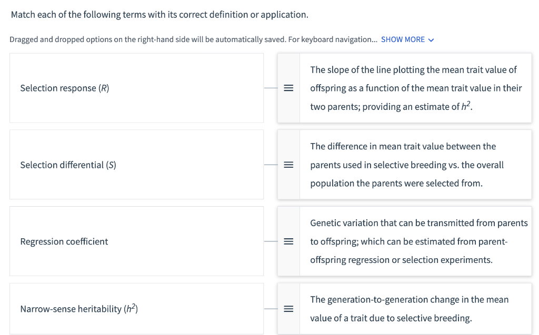Viewport: 539px width, 335px height.
Task: Grab the handle icon beside the slope definition
Action: click(288, 88)
